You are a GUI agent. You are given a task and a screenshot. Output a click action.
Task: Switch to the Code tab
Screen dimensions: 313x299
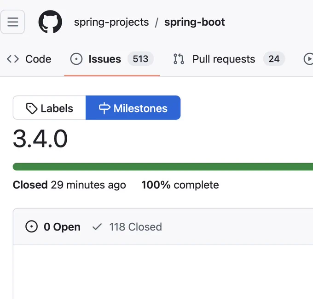29,59
